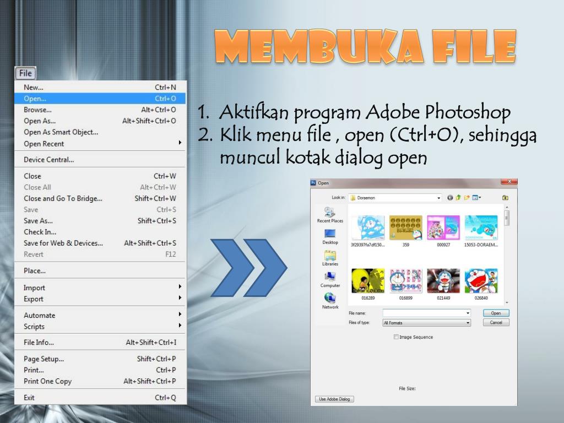Open the File menu

pos(25,73)
